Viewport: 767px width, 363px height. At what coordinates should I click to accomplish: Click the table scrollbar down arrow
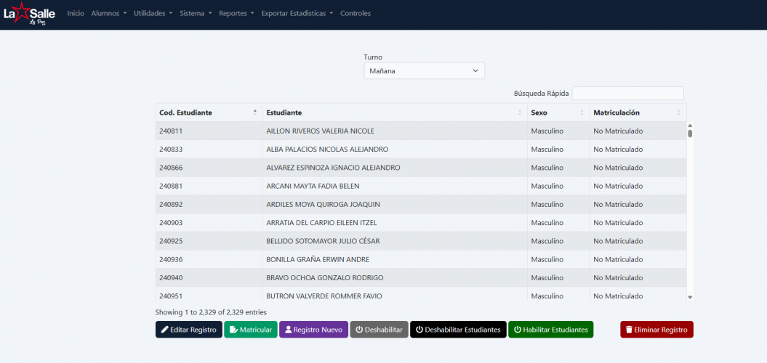(690, 297)
